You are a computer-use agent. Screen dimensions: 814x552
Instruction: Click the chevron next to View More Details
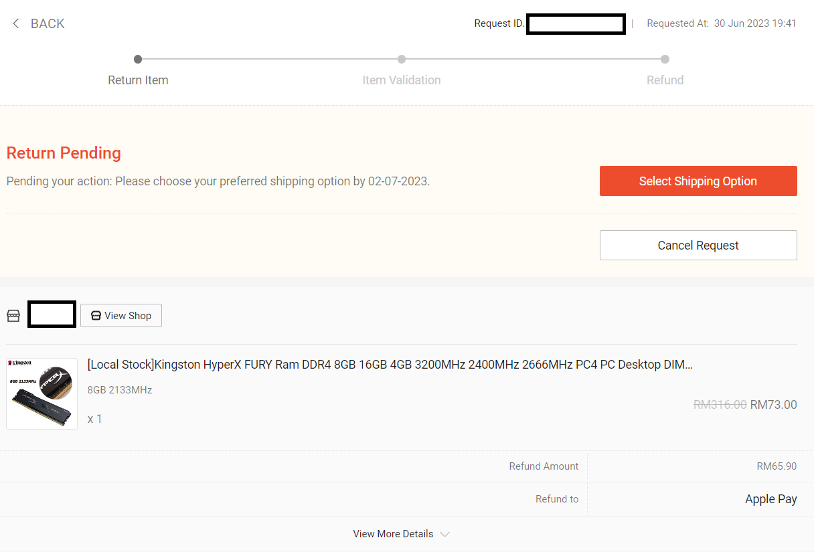point(444,534)
